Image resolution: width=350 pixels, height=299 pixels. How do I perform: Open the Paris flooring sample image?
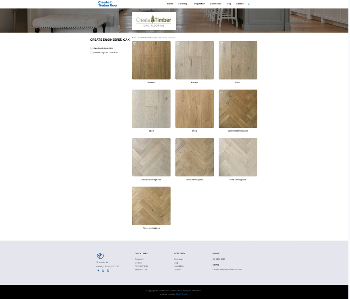[194, 109]
